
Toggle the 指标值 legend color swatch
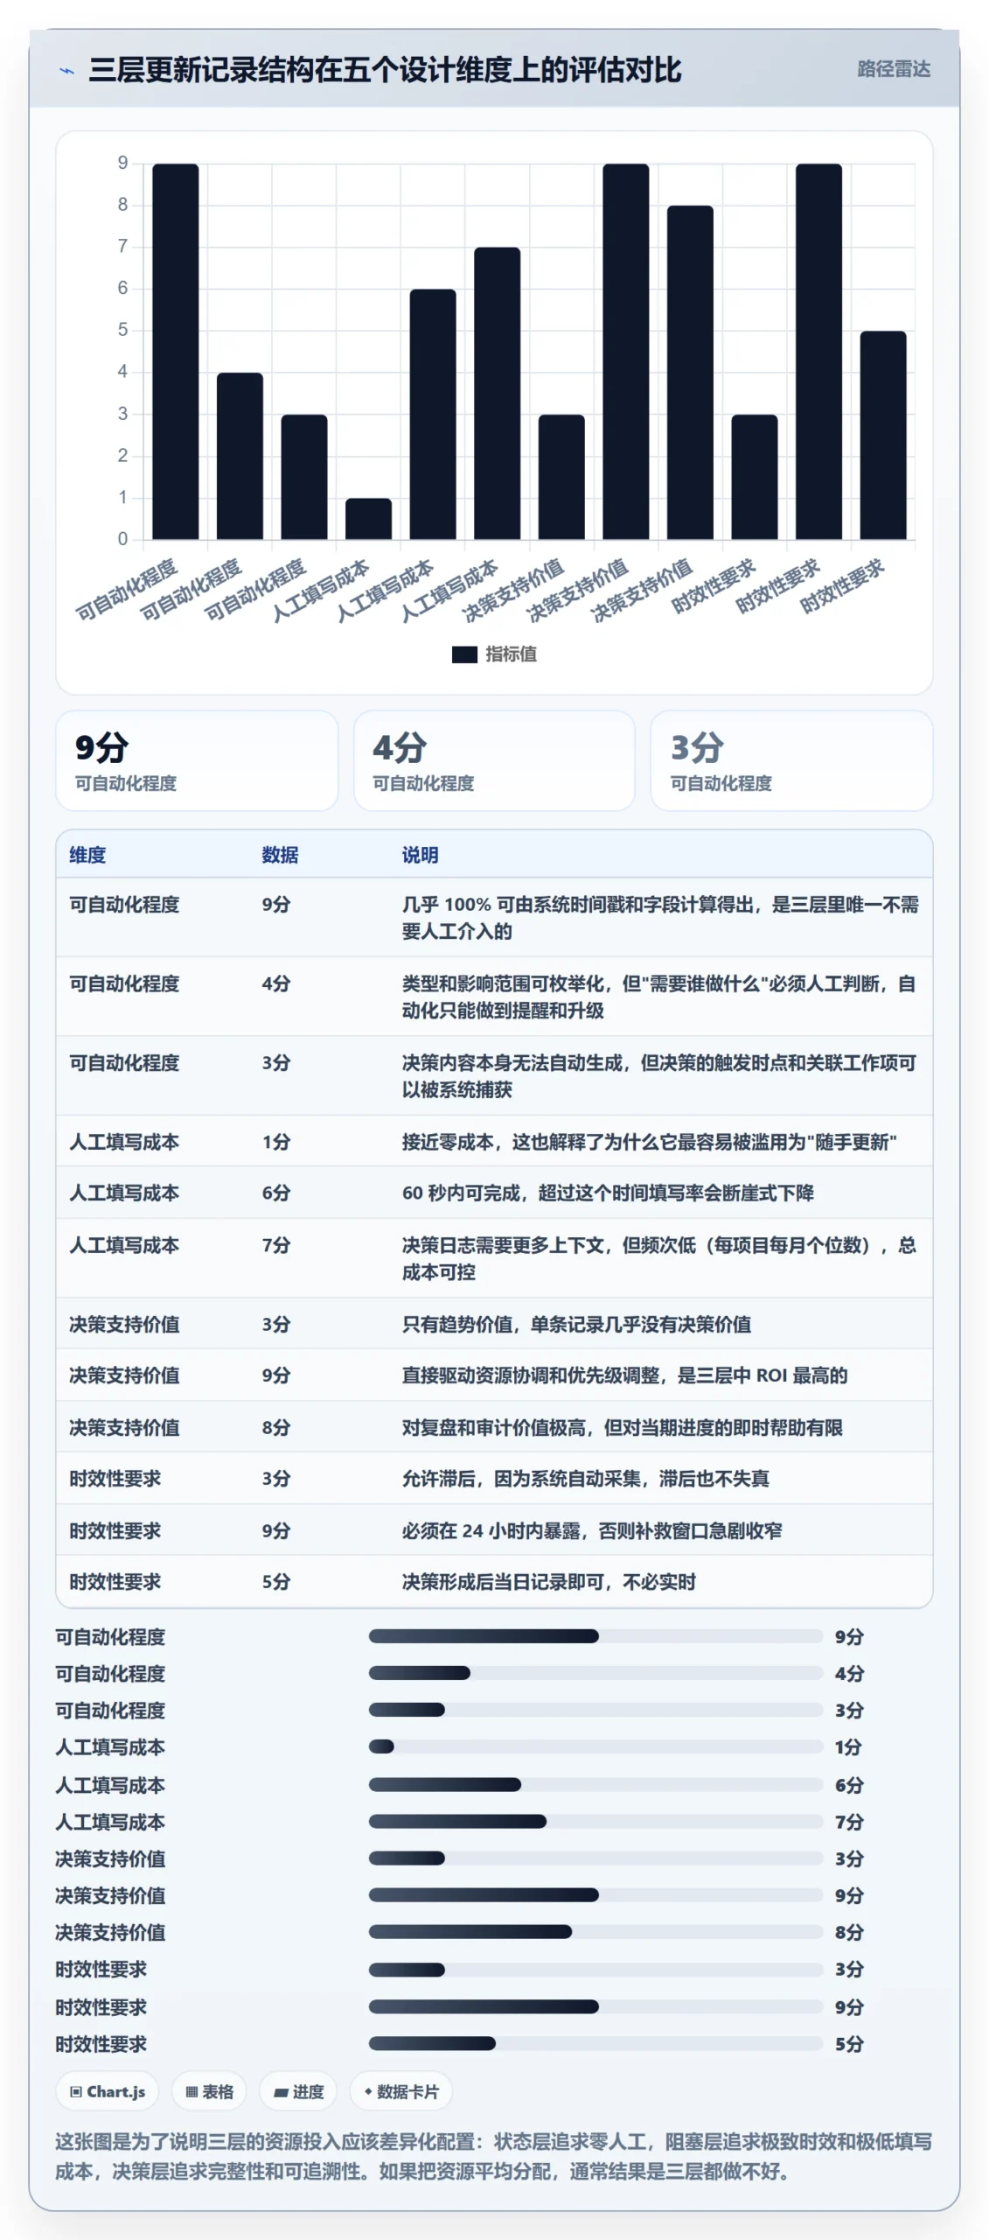pos(463,654)
